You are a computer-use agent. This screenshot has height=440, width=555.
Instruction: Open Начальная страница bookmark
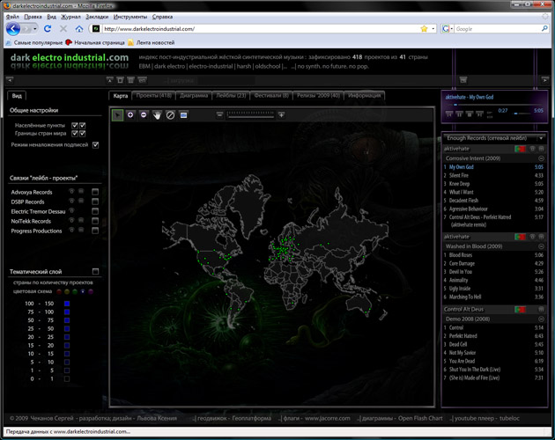point(95,42)
